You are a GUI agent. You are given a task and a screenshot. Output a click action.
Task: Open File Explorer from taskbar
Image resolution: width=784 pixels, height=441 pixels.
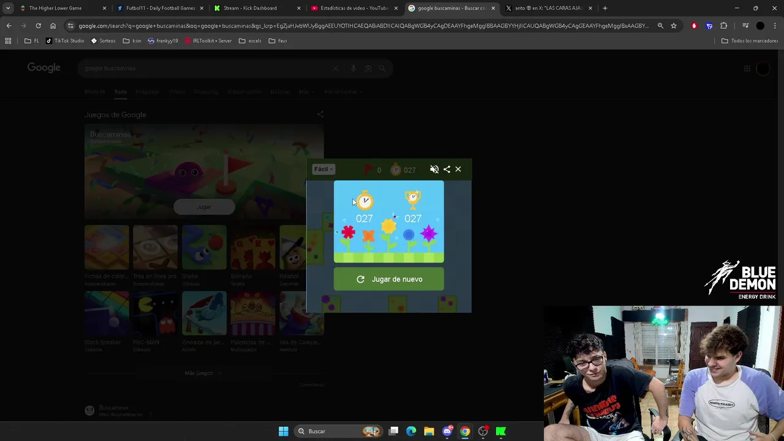(429, 431)
